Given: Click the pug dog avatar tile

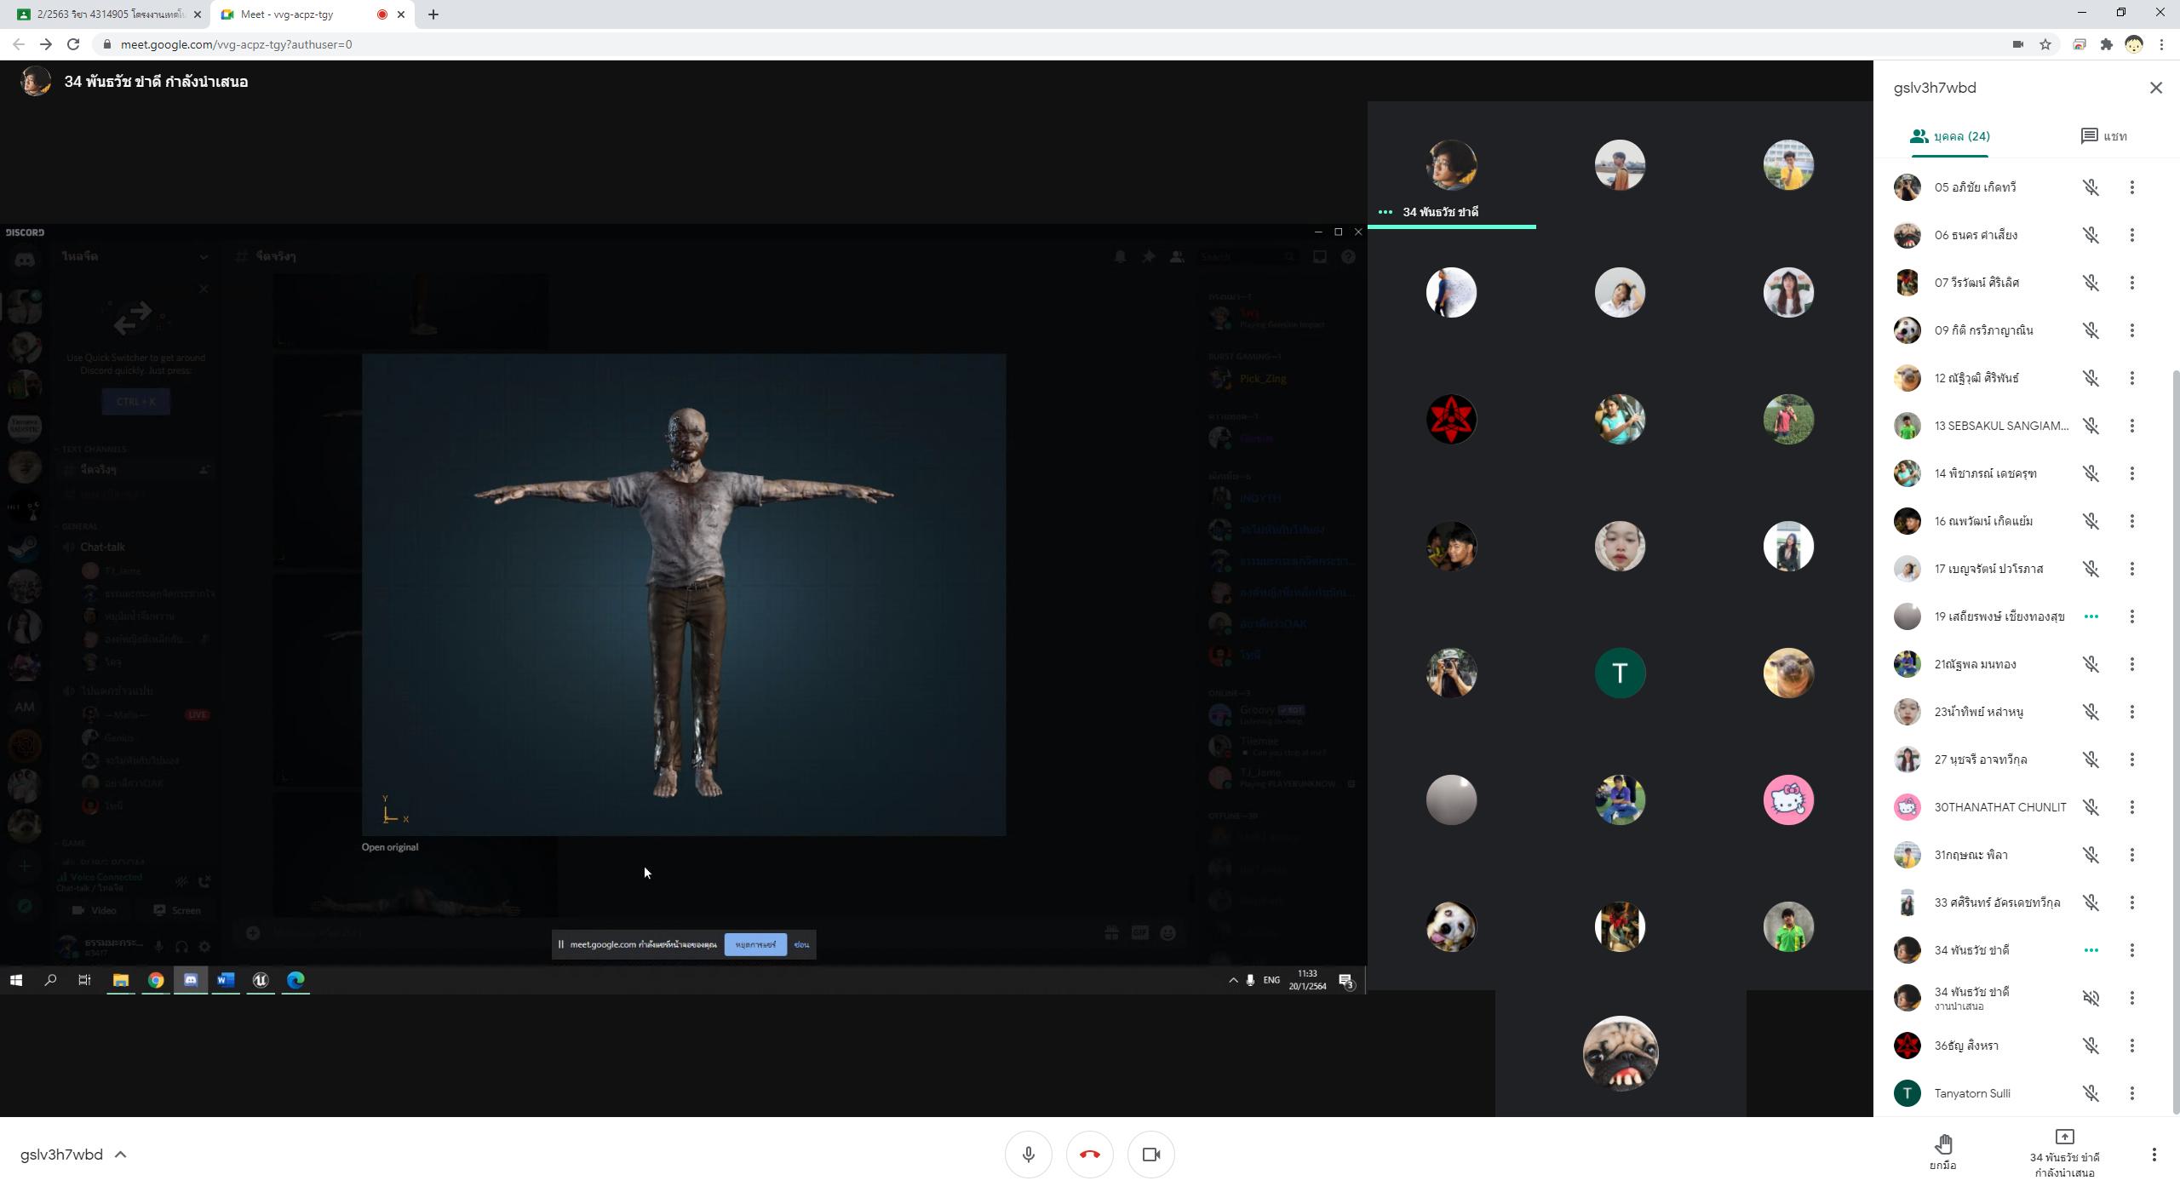Looking at the screenshot, I should [1620, 1053].
